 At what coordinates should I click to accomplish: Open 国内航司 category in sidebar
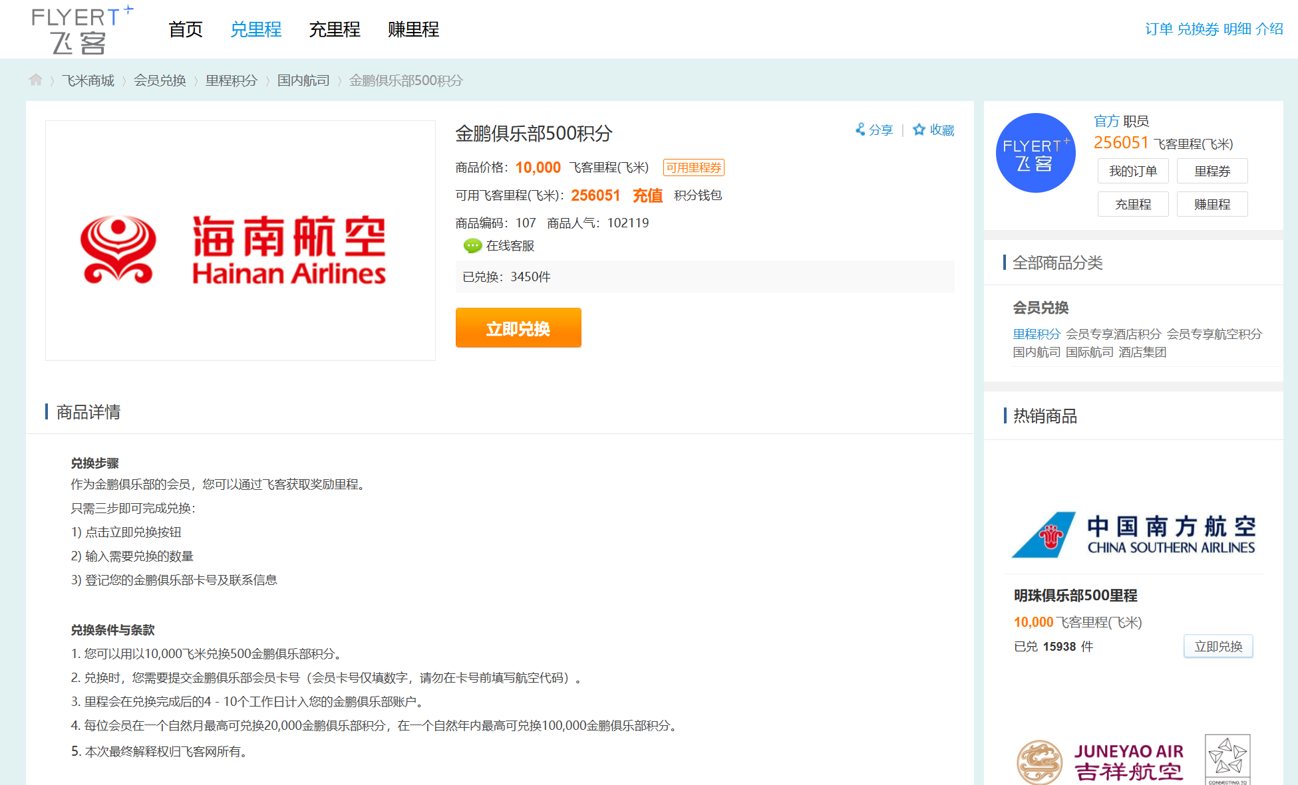(1037, 352)
